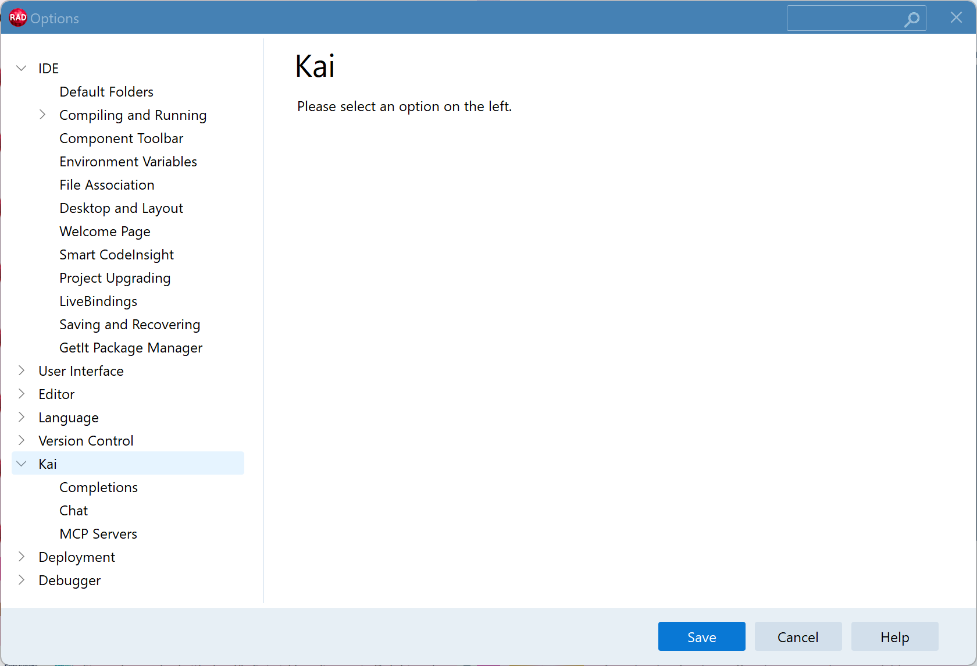Click 'Please select an option on the left.' text
The image size is (977, 666).
pyautogui.click(x=405, y=106)
